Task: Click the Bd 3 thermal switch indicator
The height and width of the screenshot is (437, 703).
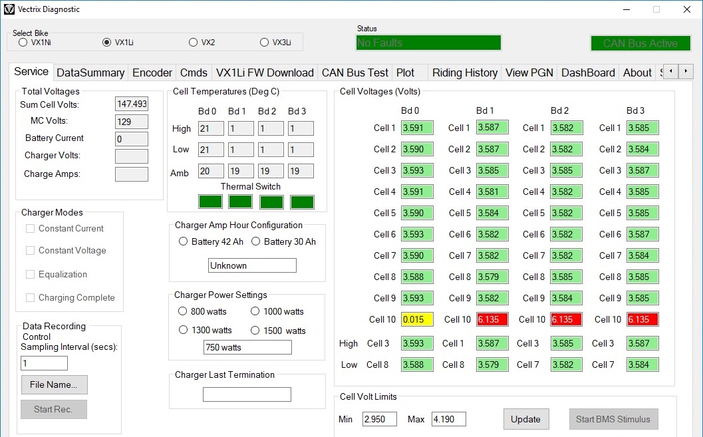Action: [302, 202]
